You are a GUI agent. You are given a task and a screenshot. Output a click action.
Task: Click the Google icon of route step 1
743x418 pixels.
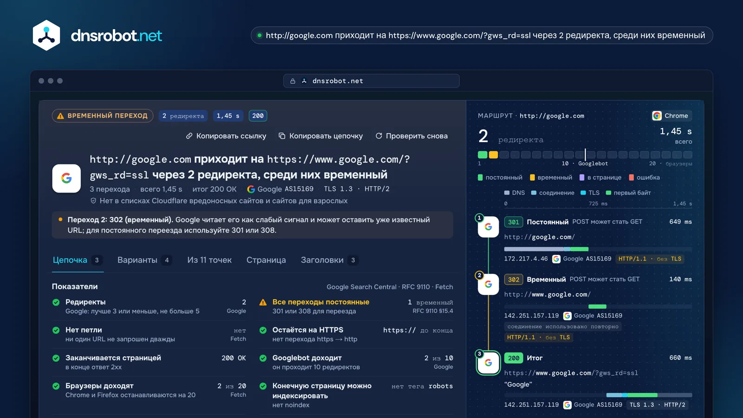[489, 227]
